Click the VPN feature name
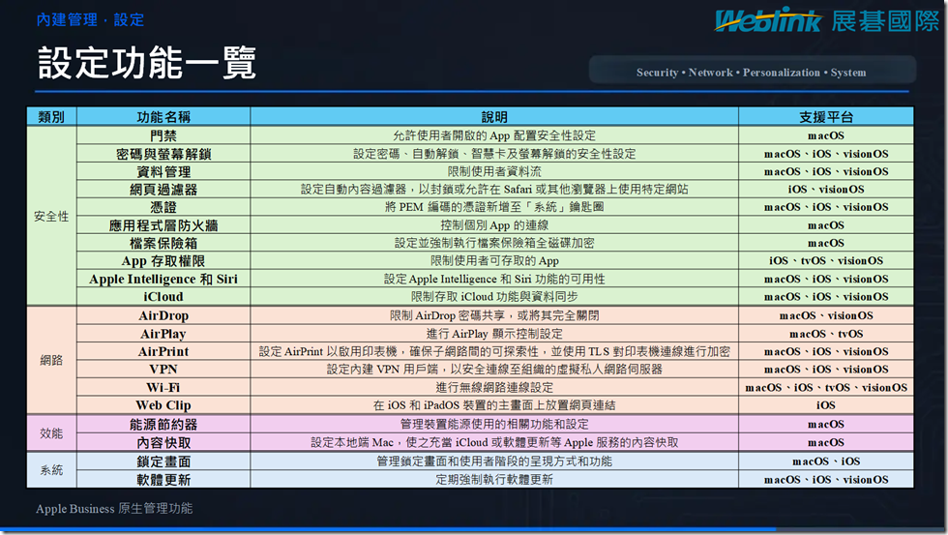Viewport: 948px width, 535px height. pos(163,369)
